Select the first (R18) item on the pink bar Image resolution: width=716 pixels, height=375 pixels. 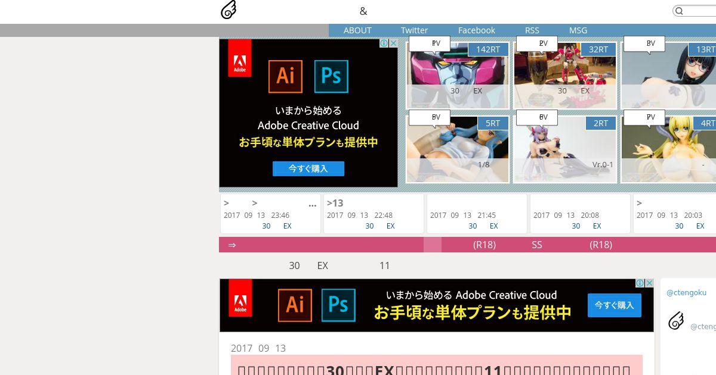click(484, 245)
